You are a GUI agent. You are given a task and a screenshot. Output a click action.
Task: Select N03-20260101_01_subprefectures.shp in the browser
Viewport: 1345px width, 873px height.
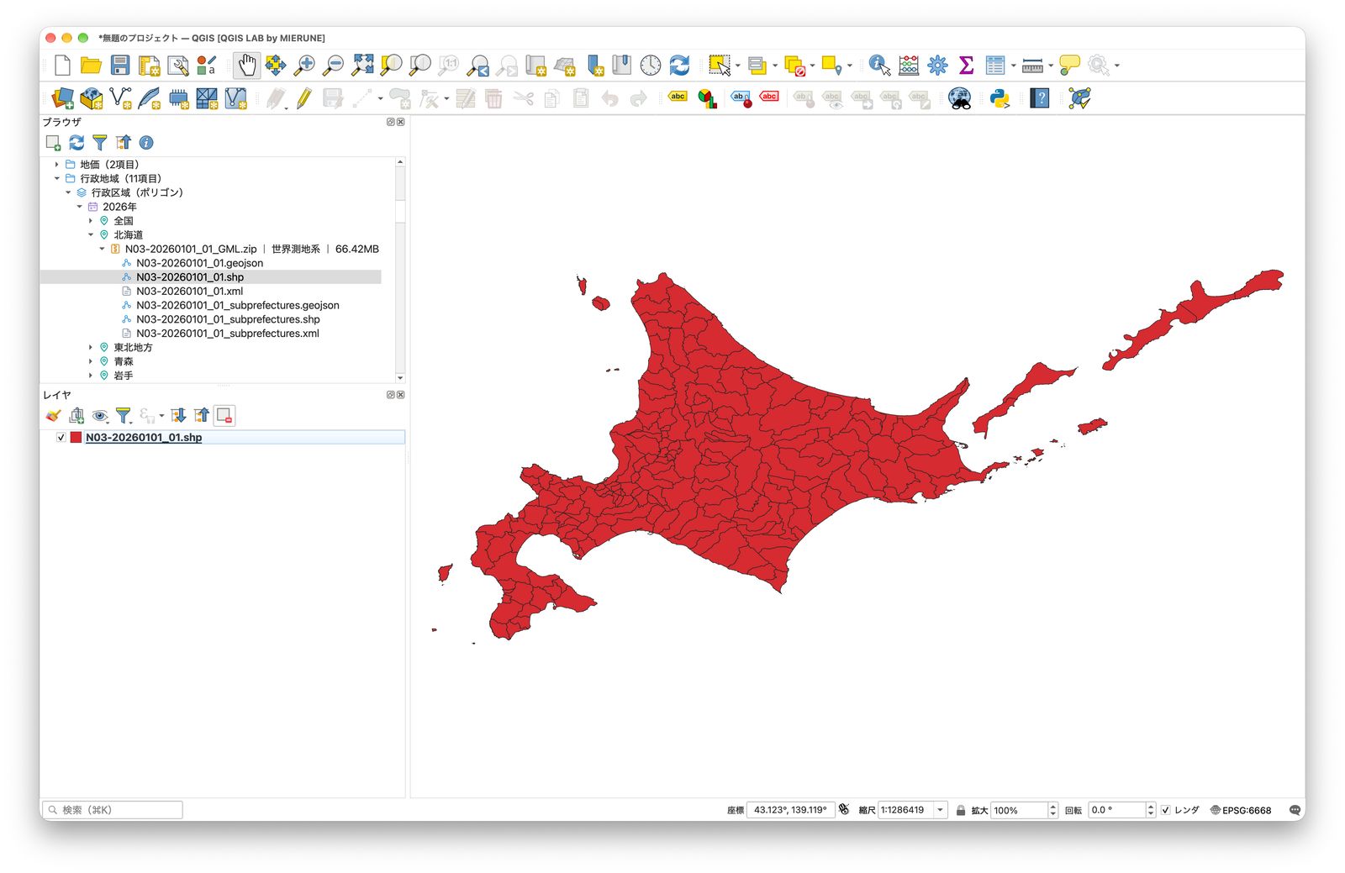tap(228, 319)
